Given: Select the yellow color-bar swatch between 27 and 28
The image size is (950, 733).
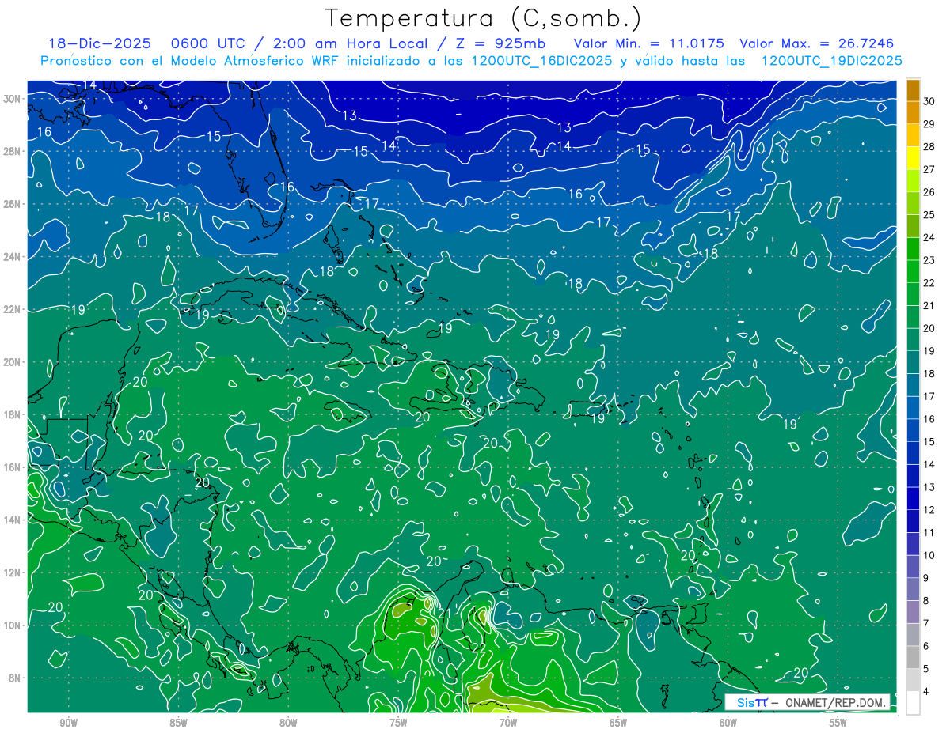Looking at the screenshot, I should click(913, 157).
